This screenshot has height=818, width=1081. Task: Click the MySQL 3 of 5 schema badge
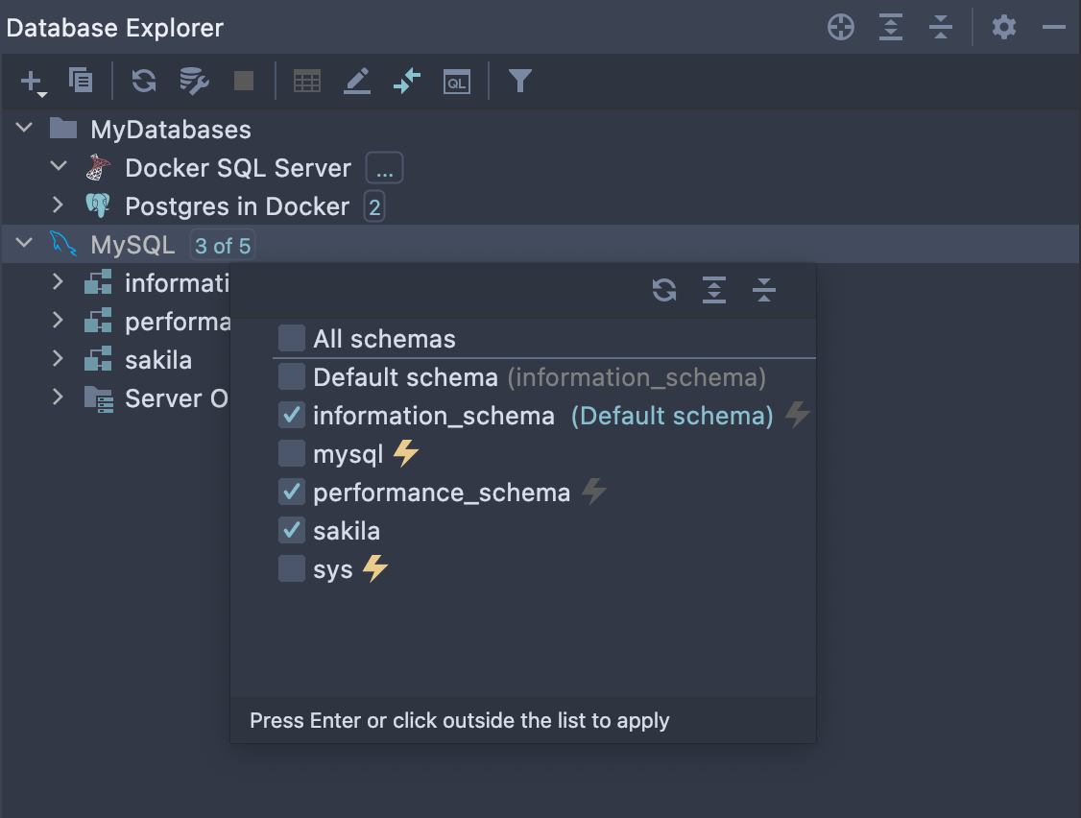tap(223, 246)
